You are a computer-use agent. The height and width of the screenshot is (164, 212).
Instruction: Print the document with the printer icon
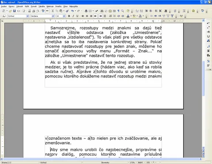(x=34, y=11)
